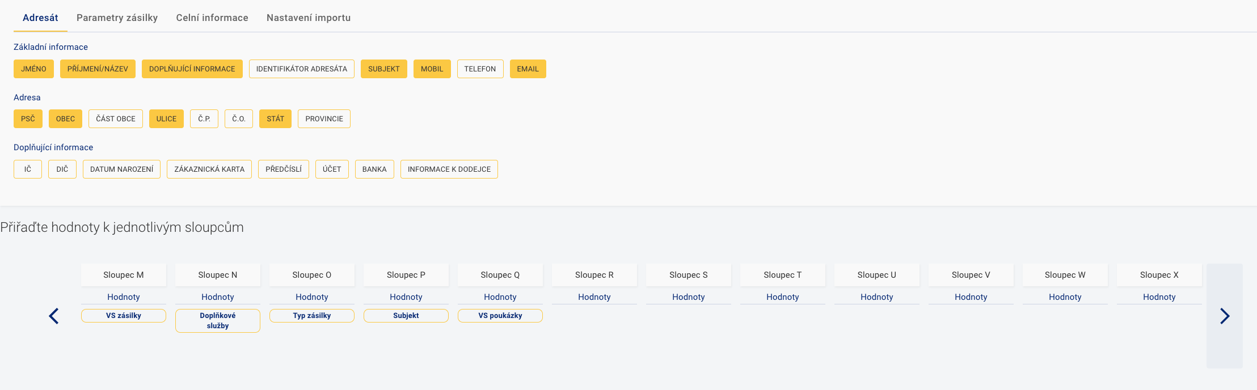Select the DATUM NAROZENÍ chip

[122, 169]
